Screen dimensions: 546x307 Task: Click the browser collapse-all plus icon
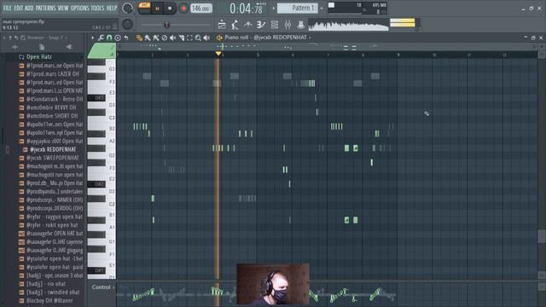[x=15, y=47]
